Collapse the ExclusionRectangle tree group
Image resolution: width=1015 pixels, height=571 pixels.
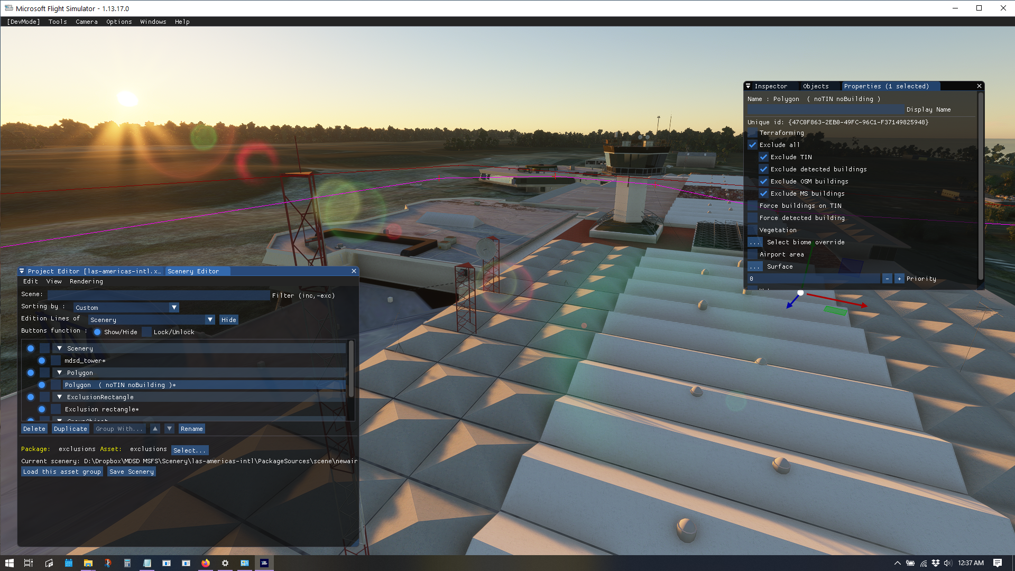[x=59, y=397]
